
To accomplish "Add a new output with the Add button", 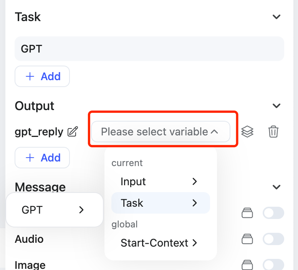I will (42, 158).
